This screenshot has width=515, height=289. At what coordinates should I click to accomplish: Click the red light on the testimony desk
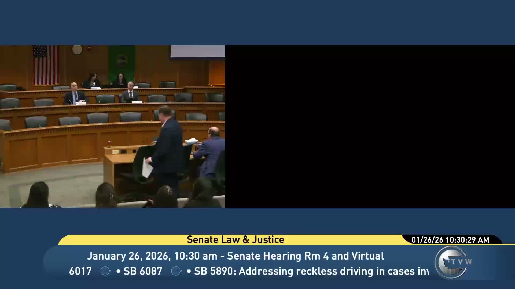click(109, 143)
